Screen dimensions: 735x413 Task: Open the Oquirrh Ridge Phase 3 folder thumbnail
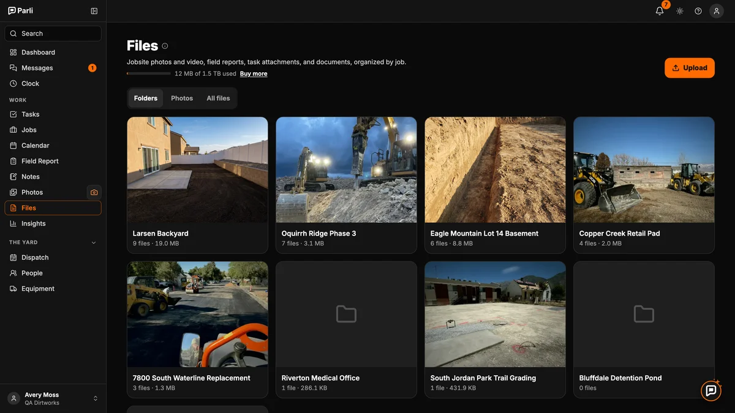coord(346,169)
